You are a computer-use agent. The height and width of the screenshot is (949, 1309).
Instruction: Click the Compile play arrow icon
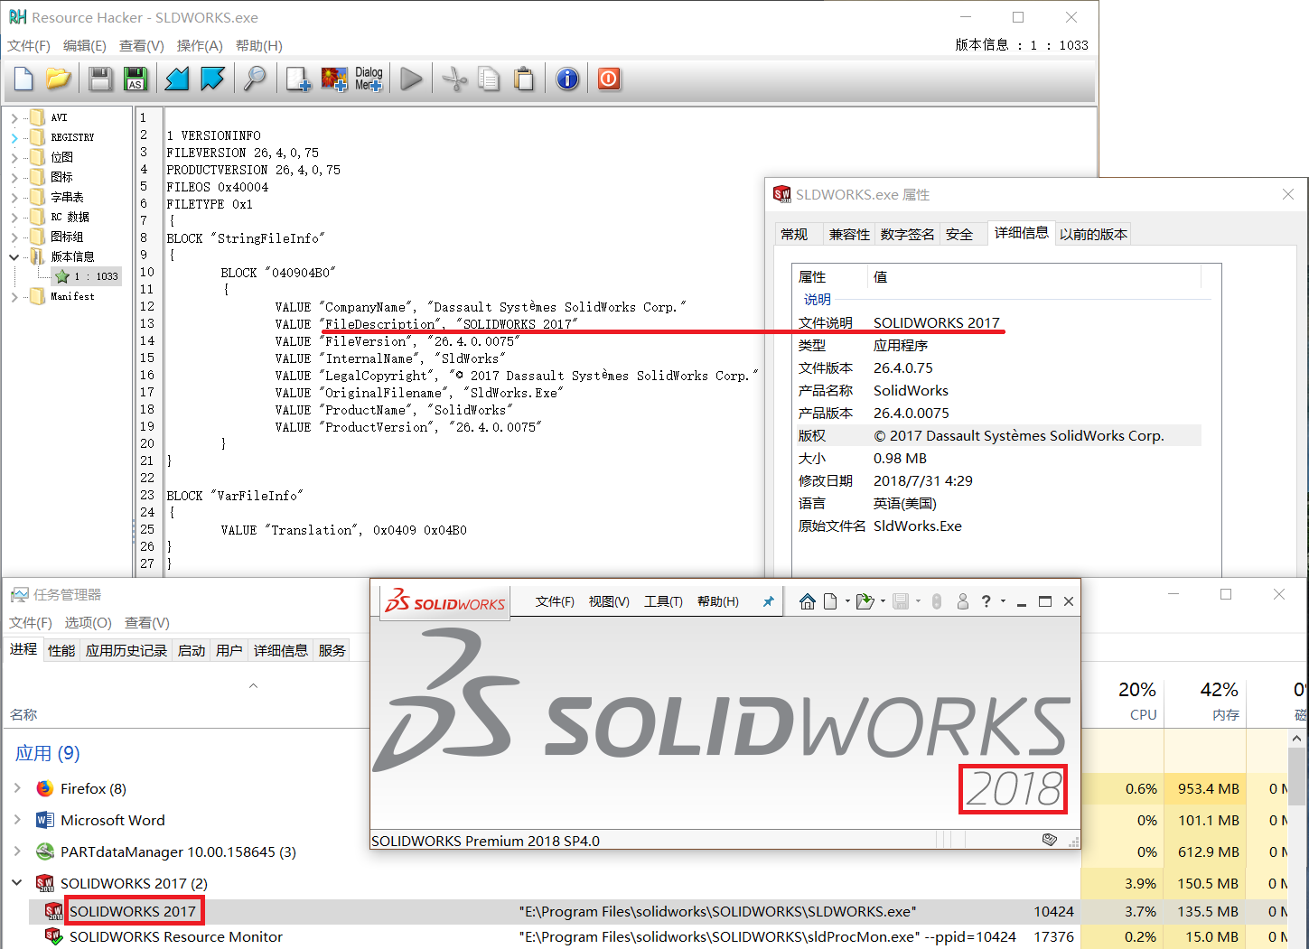point(411,79)
